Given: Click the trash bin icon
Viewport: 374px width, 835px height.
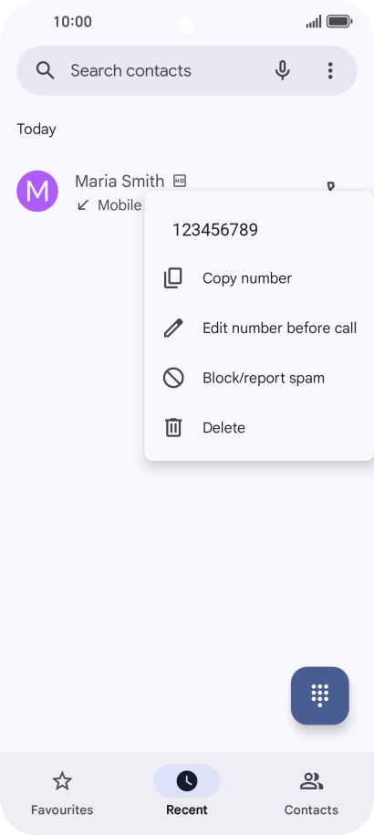Looking at the screenshot, I should (173, 428).
